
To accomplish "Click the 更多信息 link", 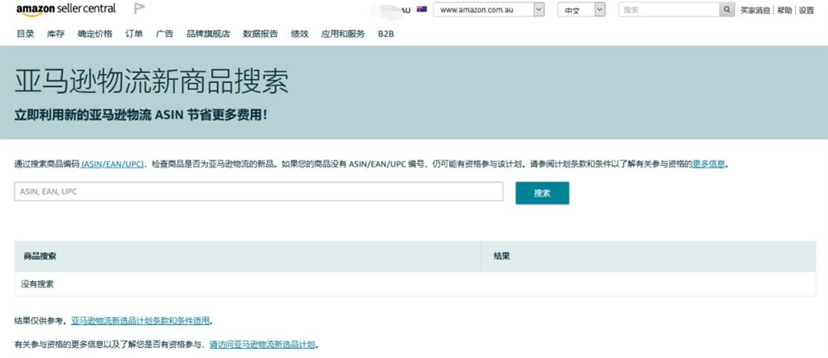I will click(x=708, y=164).
